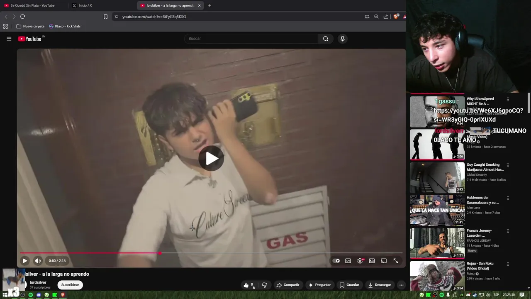
Task: Subscribe to lordsilver with Suscribirse
Action: (70, 285)
